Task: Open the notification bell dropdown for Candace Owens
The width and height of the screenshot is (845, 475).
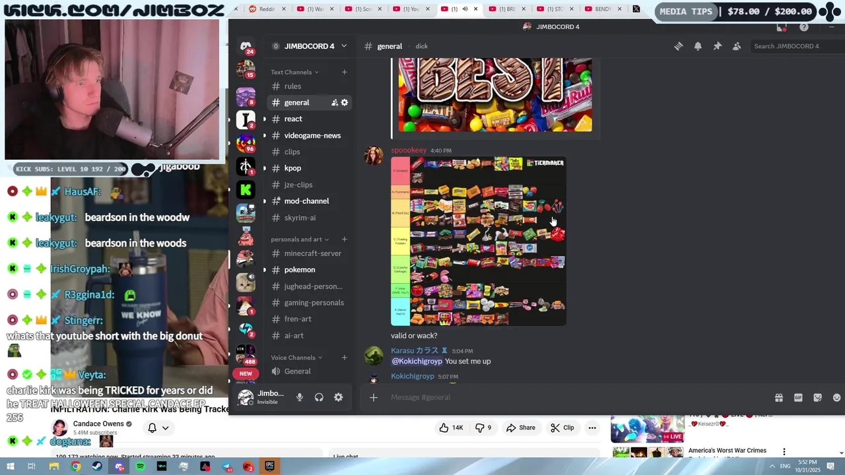Action: point(158,427)
